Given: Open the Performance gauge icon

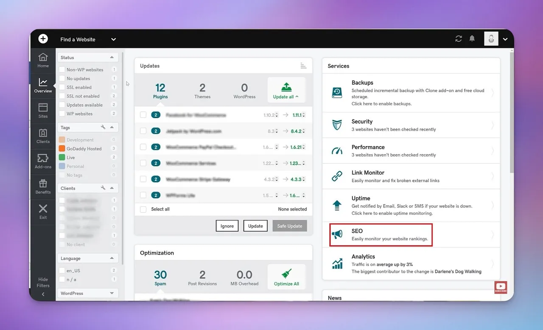Looking at the screenshot, I should tap(337, 151).
